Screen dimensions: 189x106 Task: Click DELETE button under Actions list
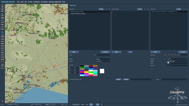coord(183,52)
